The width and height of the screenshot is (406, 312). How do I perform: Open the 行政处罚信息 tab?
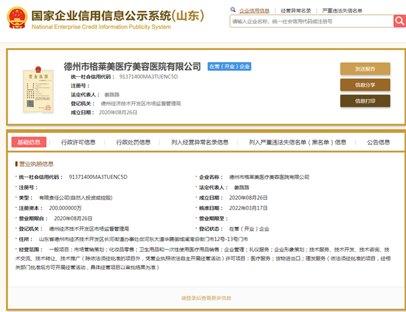(133, 142)
